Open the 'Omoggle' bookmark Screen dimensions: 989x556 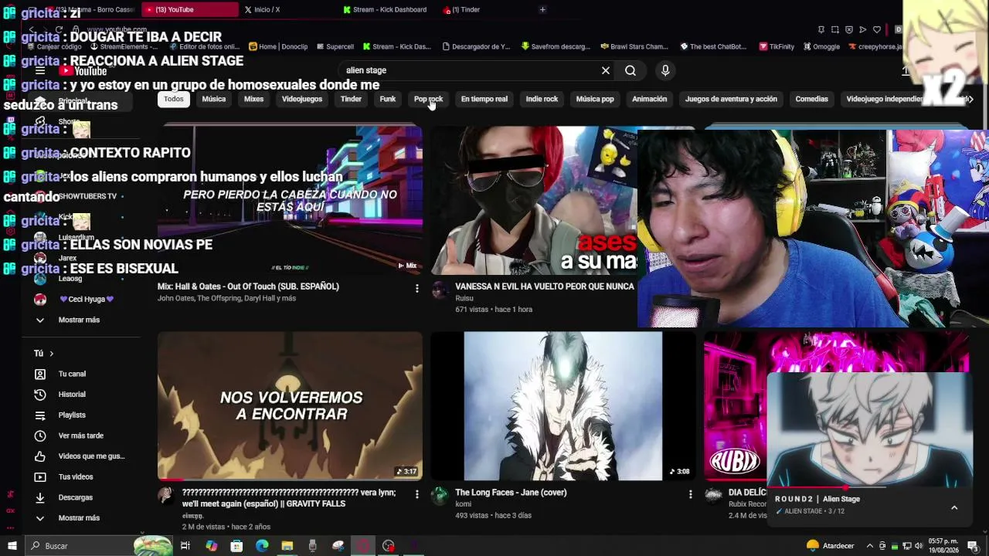821,46
